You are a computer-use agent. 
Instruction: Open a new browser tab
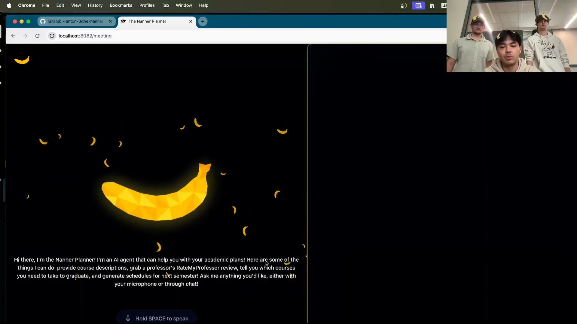pyautogui.click(x=203, y=21)
